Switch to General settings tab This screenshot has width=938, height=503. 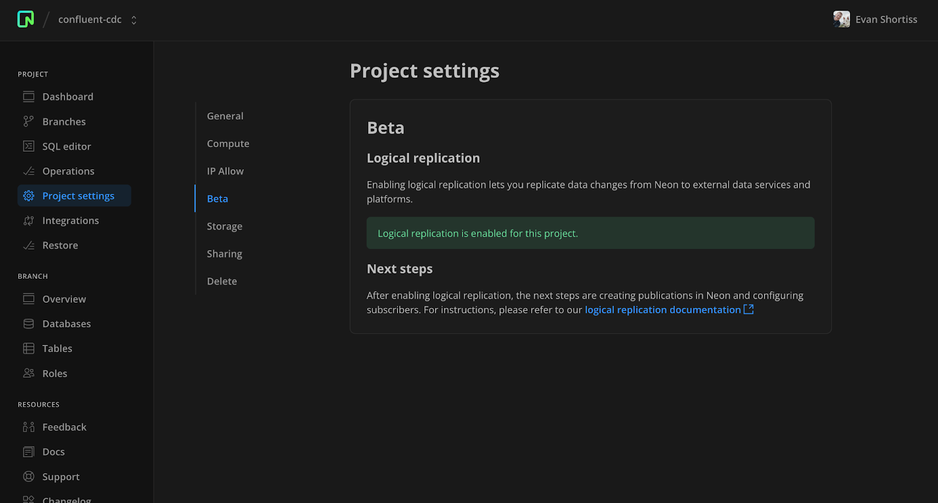pyautogui.click(x=225, y=116)
